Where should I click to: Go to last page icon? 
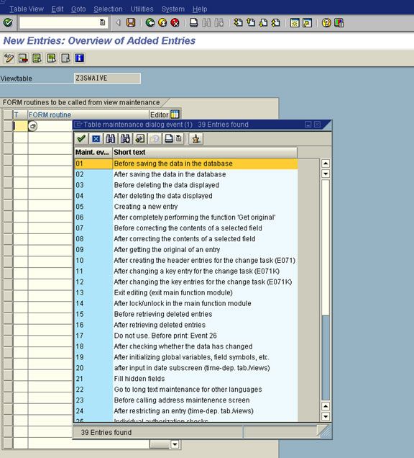276,22
